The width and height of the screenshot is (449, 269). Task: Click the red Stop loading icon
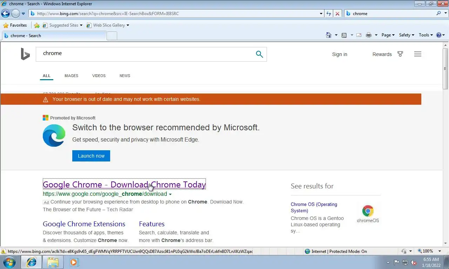click(337, 14)
